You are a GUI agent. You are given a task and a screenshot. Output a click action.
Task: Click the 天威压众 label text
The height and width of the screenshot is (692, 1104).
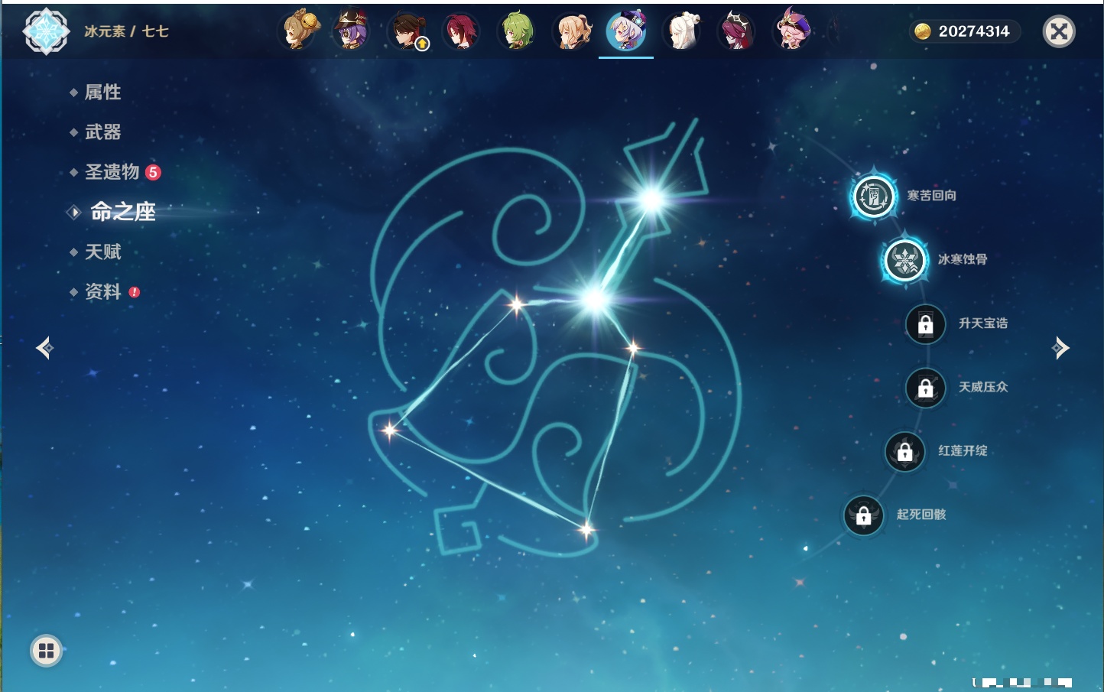coord(983,387)
